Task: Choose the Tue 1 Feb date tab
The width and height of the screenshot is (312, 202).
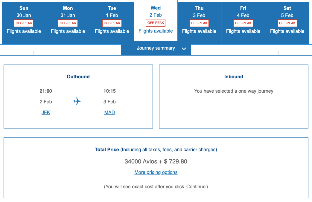Action: coord(112,23)
